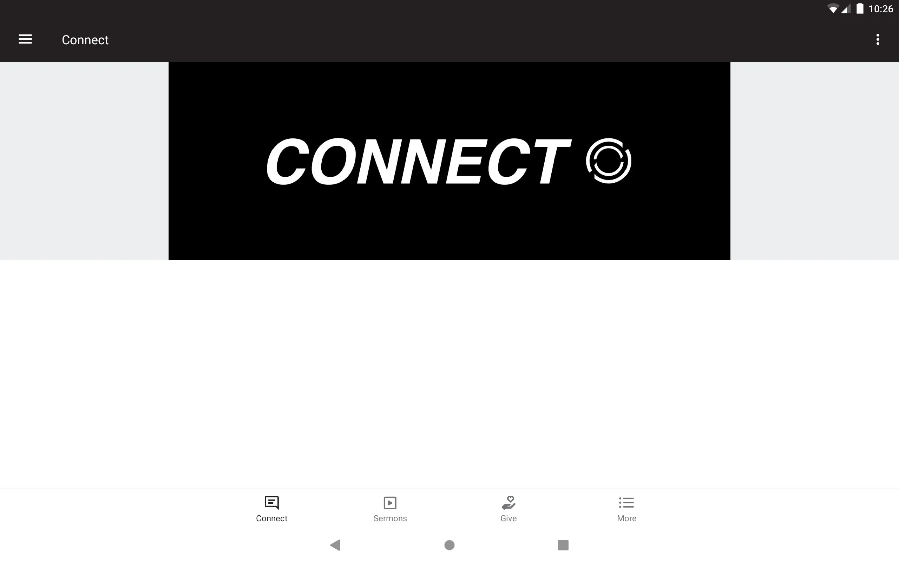
Task: Expand the More options menu
Action: 878,39
